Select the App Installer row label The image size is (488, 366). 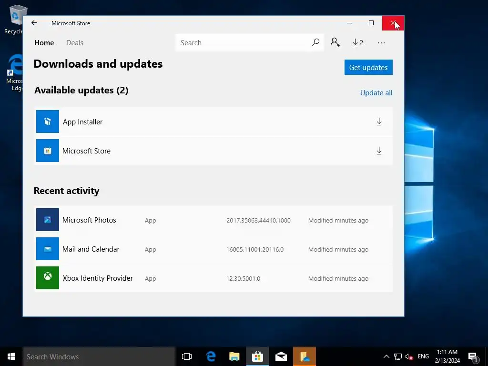click(x=82, y=122)
